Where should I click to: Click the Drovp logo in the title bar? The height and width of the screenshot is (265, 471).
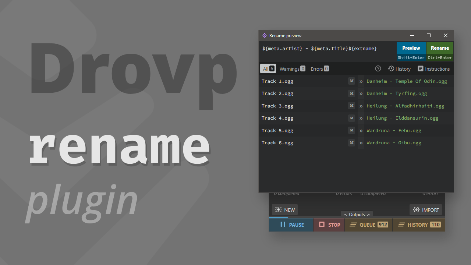264,35
